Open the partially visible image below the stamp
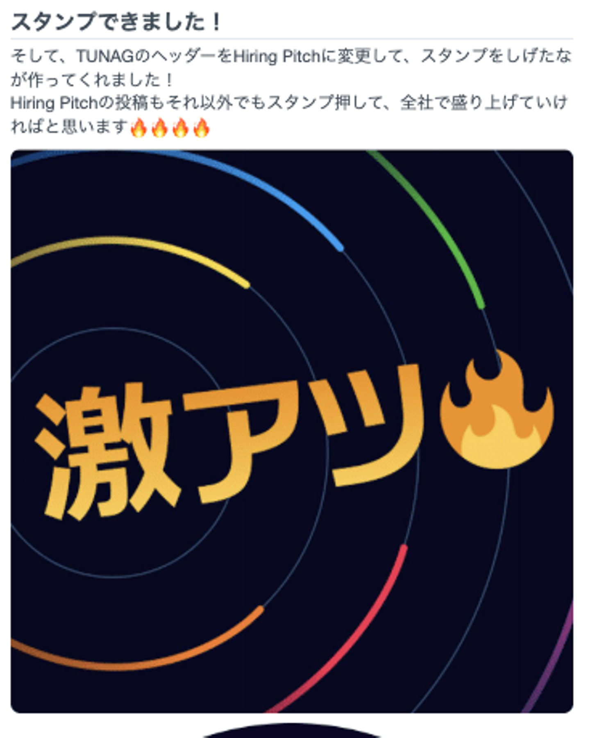 pos(291,731)
